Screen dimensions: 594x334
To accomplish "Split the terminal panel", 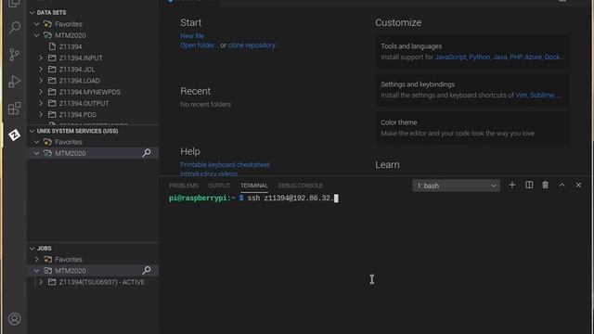I will tap(529, 186).
